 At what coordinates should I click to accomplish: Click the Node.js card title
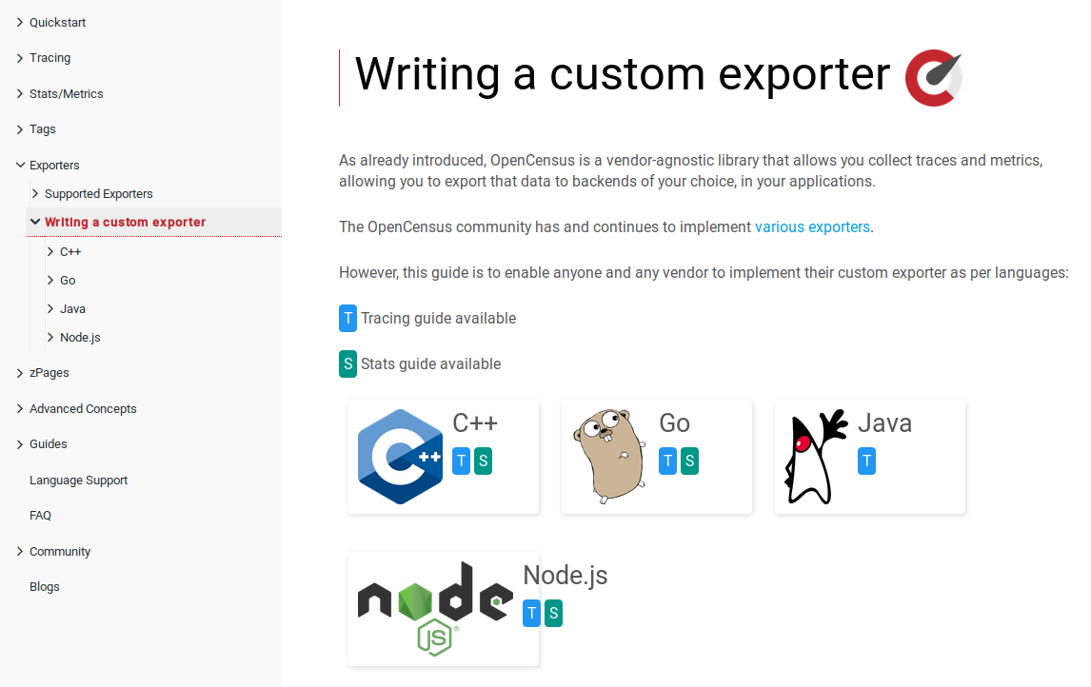click(x=565, y=575)
